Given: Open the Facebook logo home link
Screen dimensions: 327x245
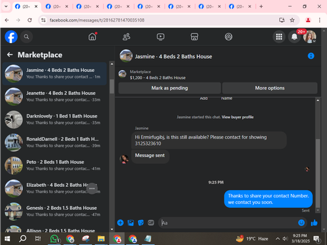Looking at the screenshot, I should 11,37.
